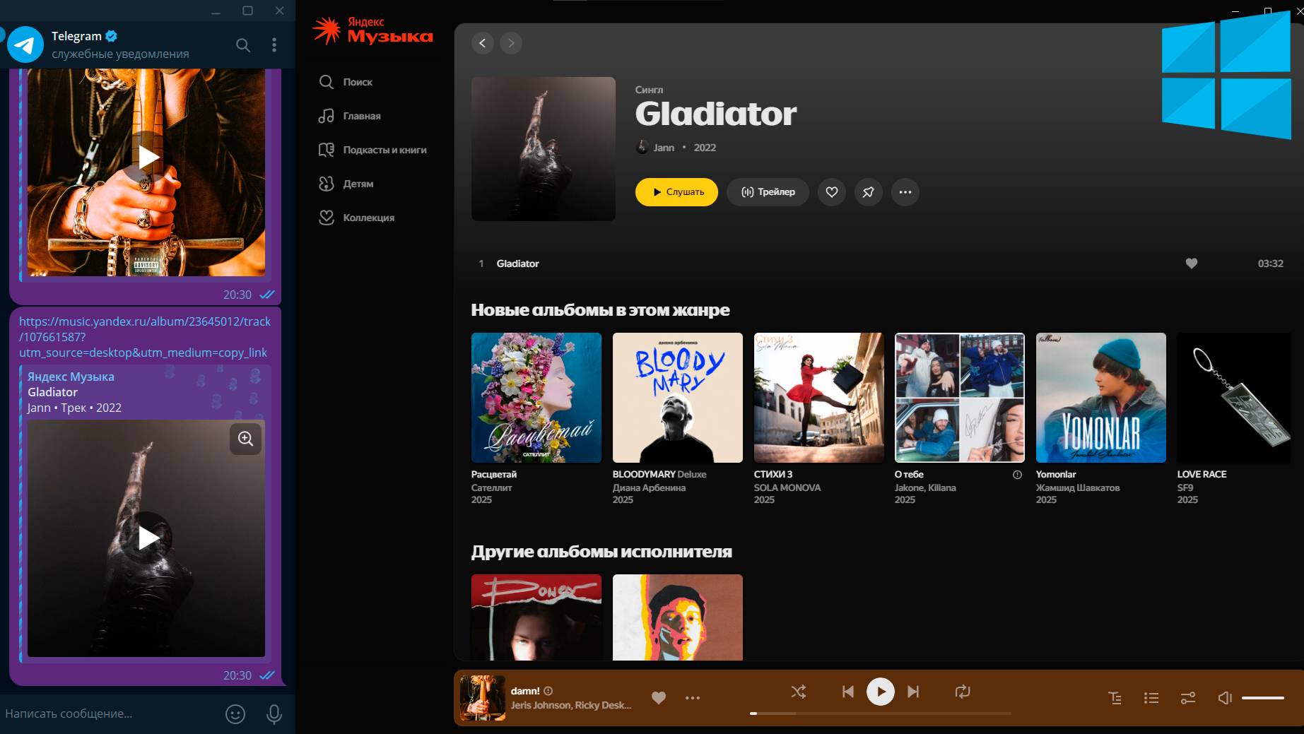This screenshot has height=734, width=1304.
Task: Click the yellow Слушать button
Action: tap(676, 192)
